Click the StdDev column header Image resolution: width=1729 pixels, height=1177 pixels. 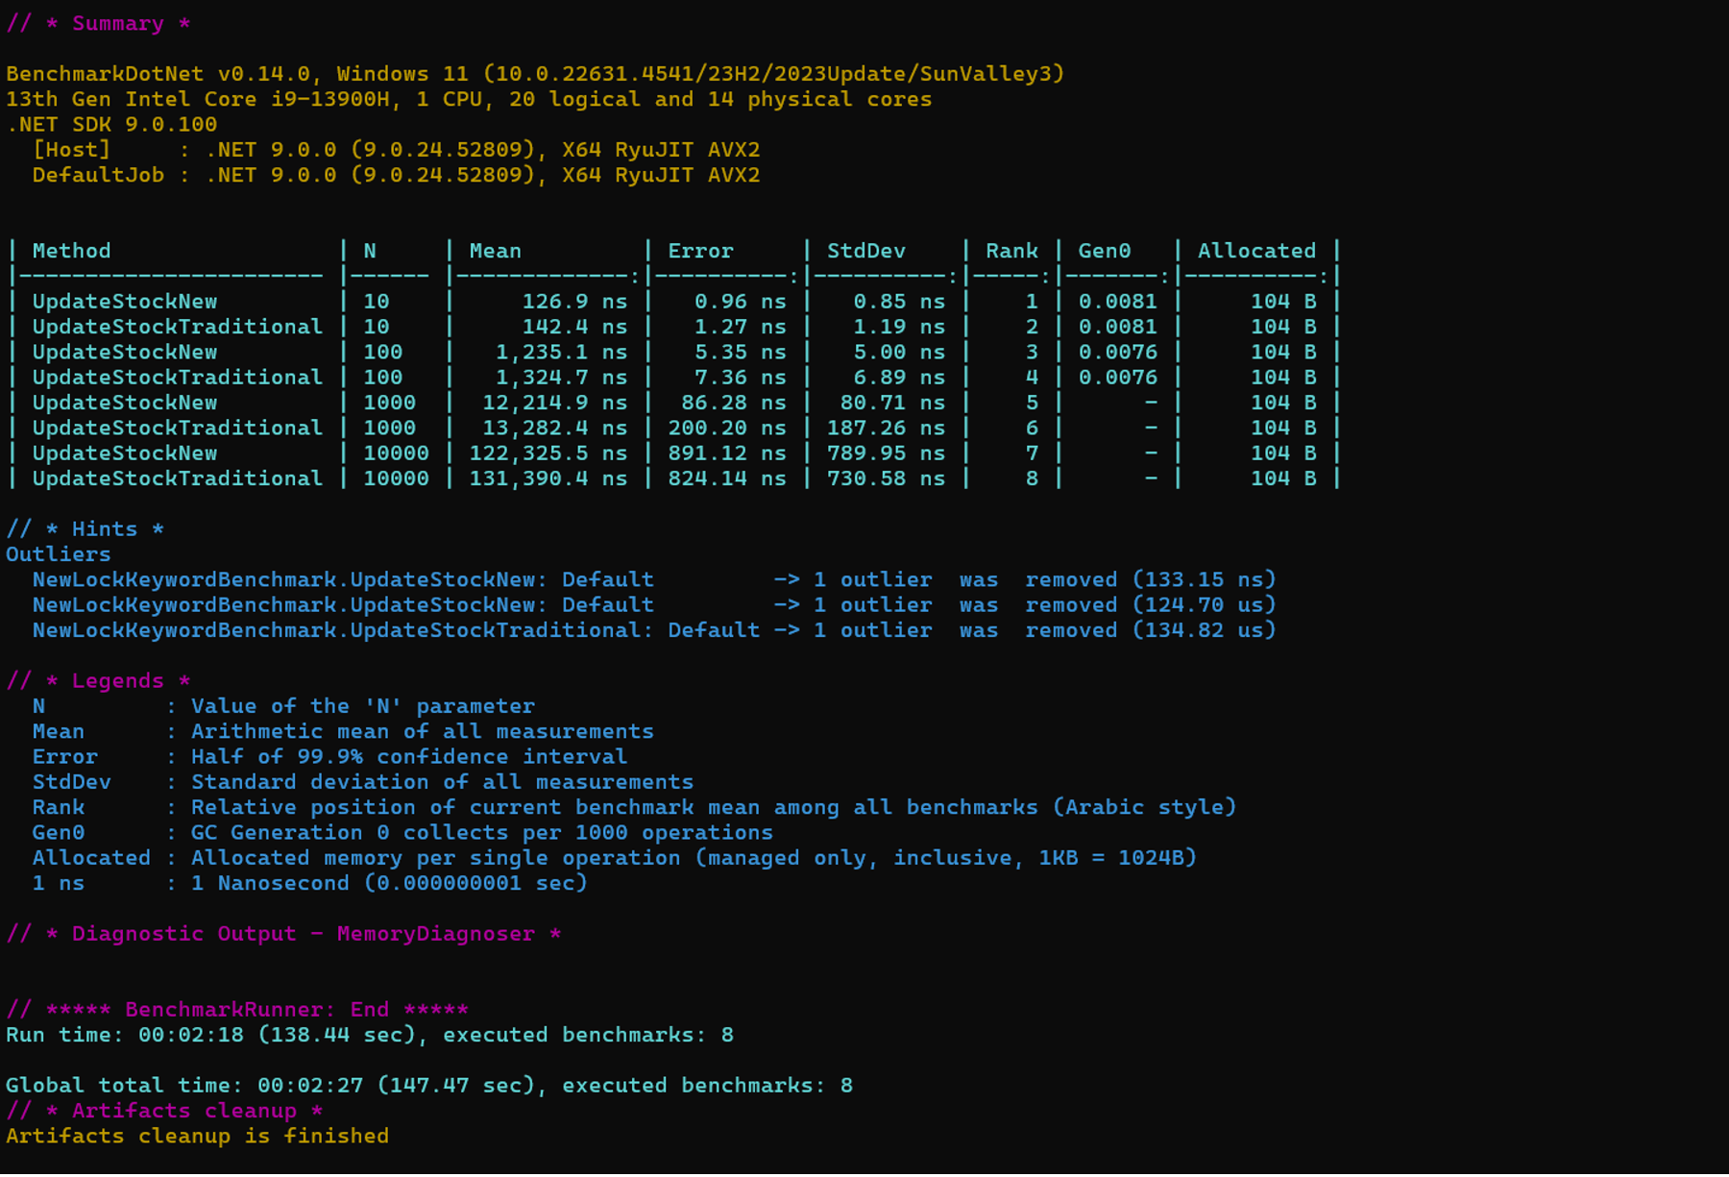pos(865,251)
